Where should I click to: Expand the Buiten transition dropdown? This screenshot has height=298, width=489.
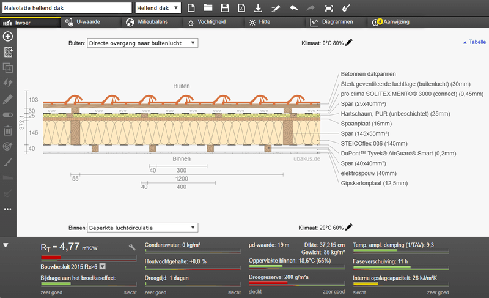(x=142, y=43)
